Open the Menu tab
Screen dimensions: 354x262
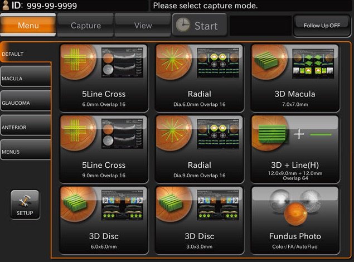[28, 26]
